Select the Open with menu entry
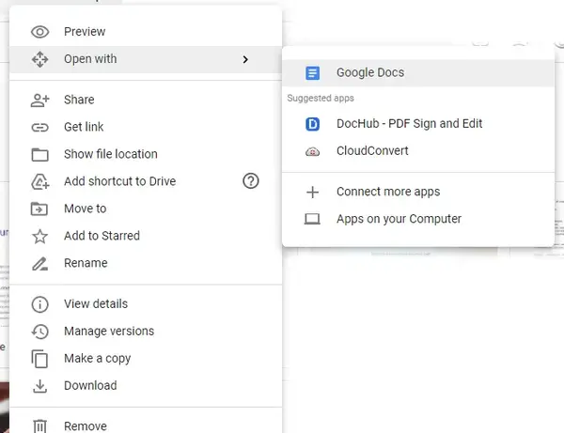Screen dimensions: 564x433 click(x=146, y=59)
